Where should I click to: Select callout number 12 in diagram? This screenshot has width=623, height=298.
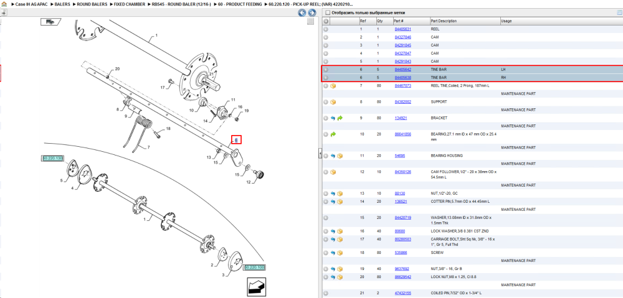[249, 182]
